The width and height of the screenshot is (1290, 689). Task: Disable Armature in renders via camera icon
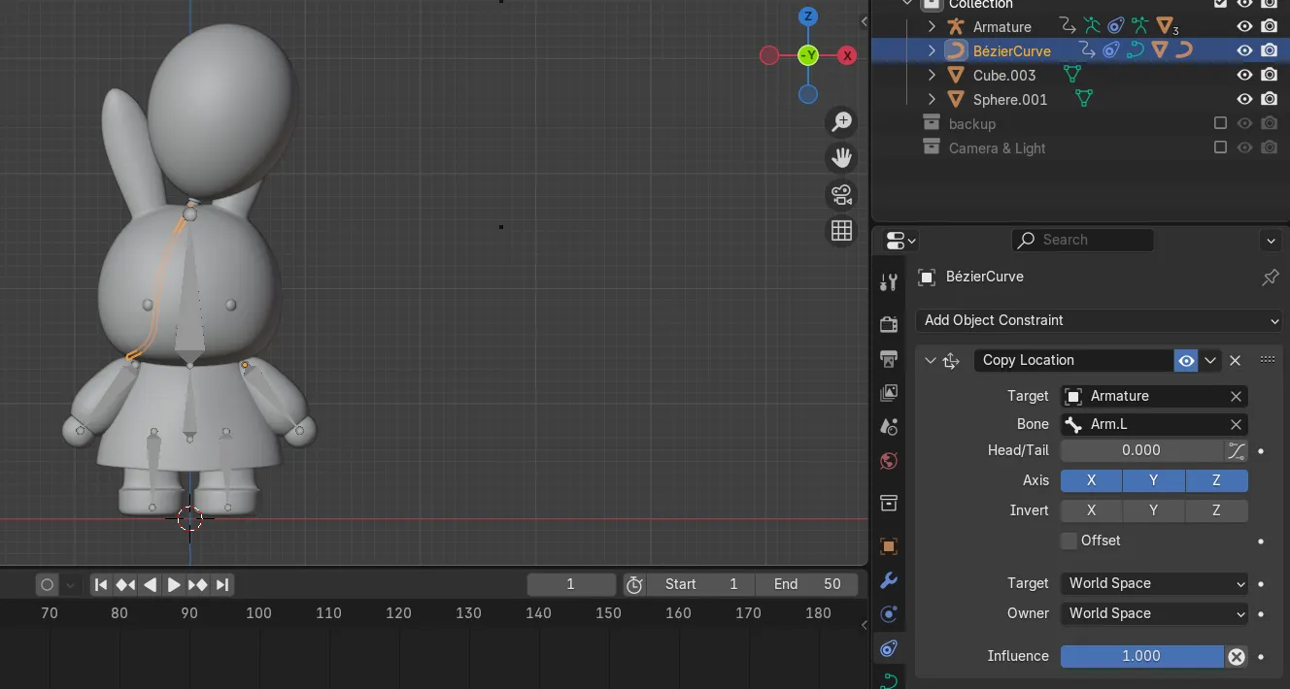(x=1269, y=27)
